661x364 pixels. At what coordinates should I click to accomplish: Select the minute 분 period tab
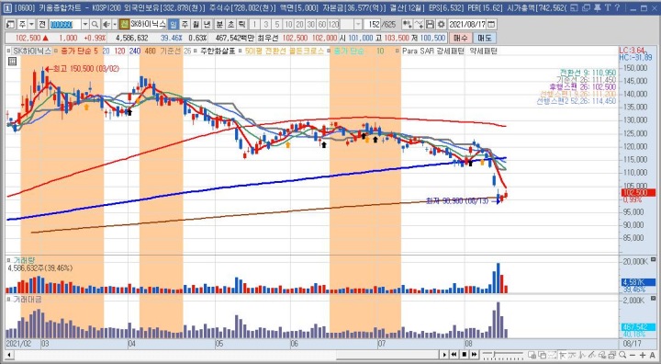tap(219, 25)
